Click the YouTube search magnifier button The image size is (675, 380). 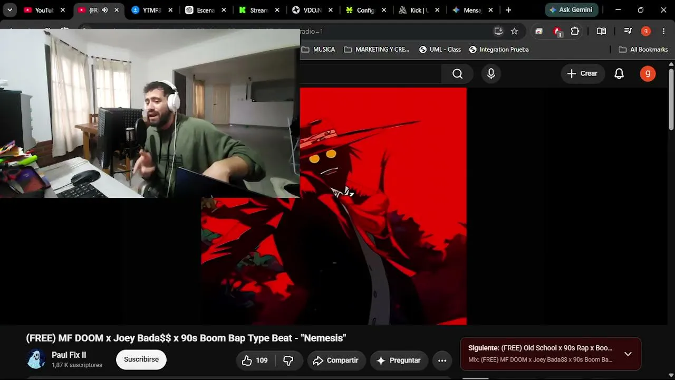[458, 74]
